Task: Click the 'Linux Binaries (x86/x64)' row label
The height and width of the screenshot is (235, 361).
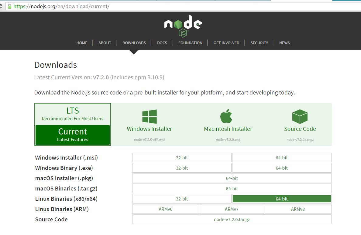Action: (x=66, y=199)
